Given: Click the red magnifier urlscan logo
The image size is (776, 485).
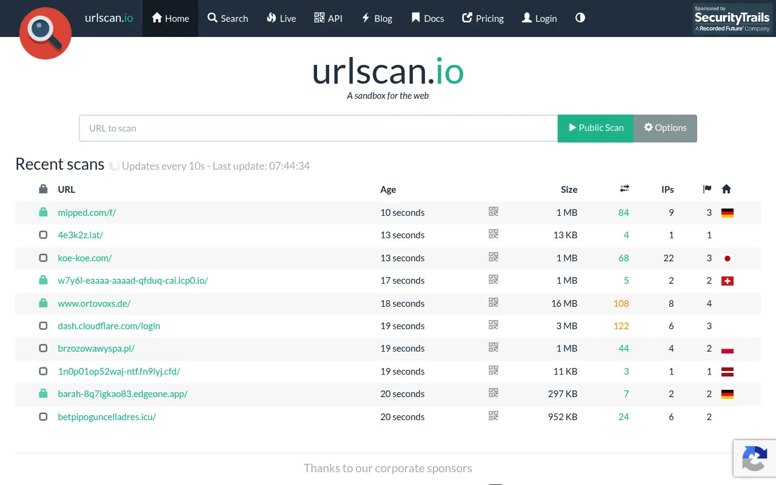Looking at the screenshot, I should click(45, 33).
